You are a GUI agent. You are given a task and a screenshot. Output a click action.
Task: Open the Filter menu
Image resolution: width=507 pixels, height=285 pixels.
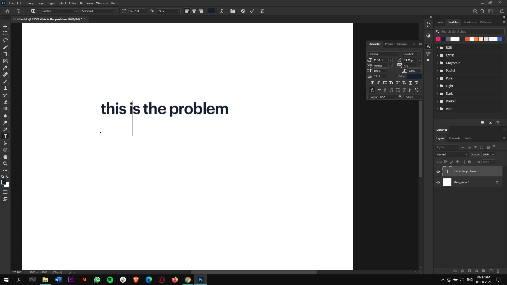point(73,3)
